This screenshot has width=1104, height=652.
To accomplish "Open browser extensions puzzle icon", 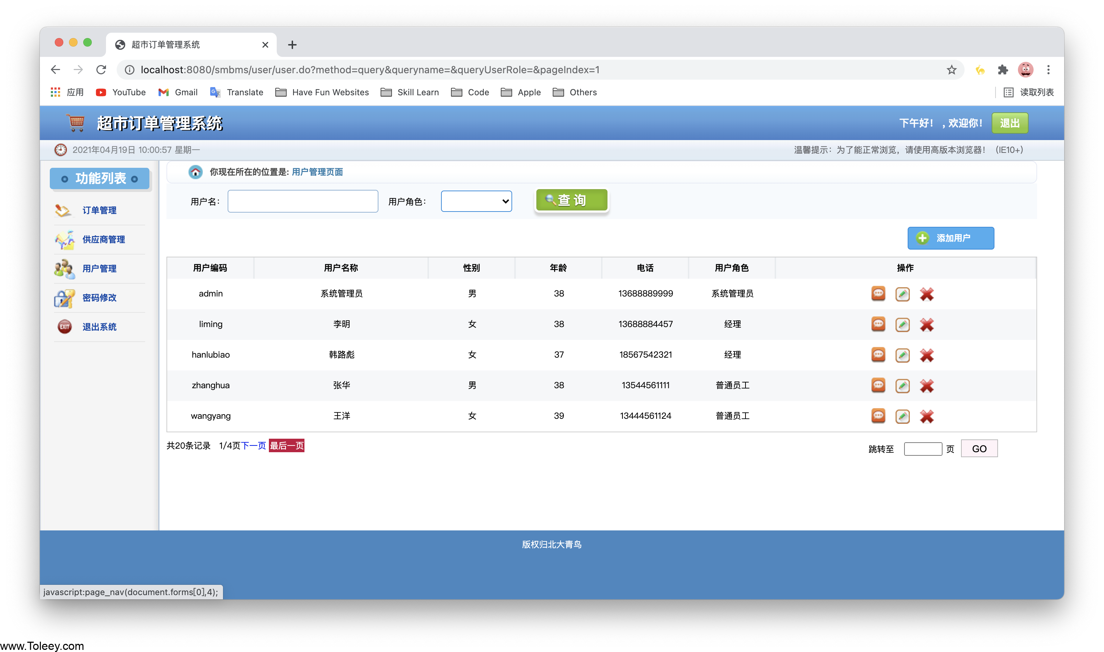I will (x=1003, y=70).
